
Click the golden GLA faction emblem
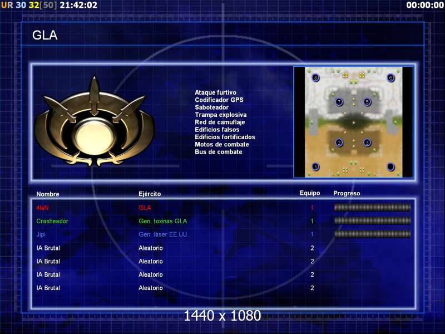(x=94, y=121)
